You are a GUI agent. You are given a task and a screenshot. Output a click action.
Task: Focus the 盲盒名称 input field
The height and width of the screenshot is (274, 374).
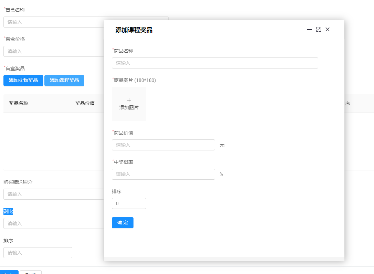[54, 22]
